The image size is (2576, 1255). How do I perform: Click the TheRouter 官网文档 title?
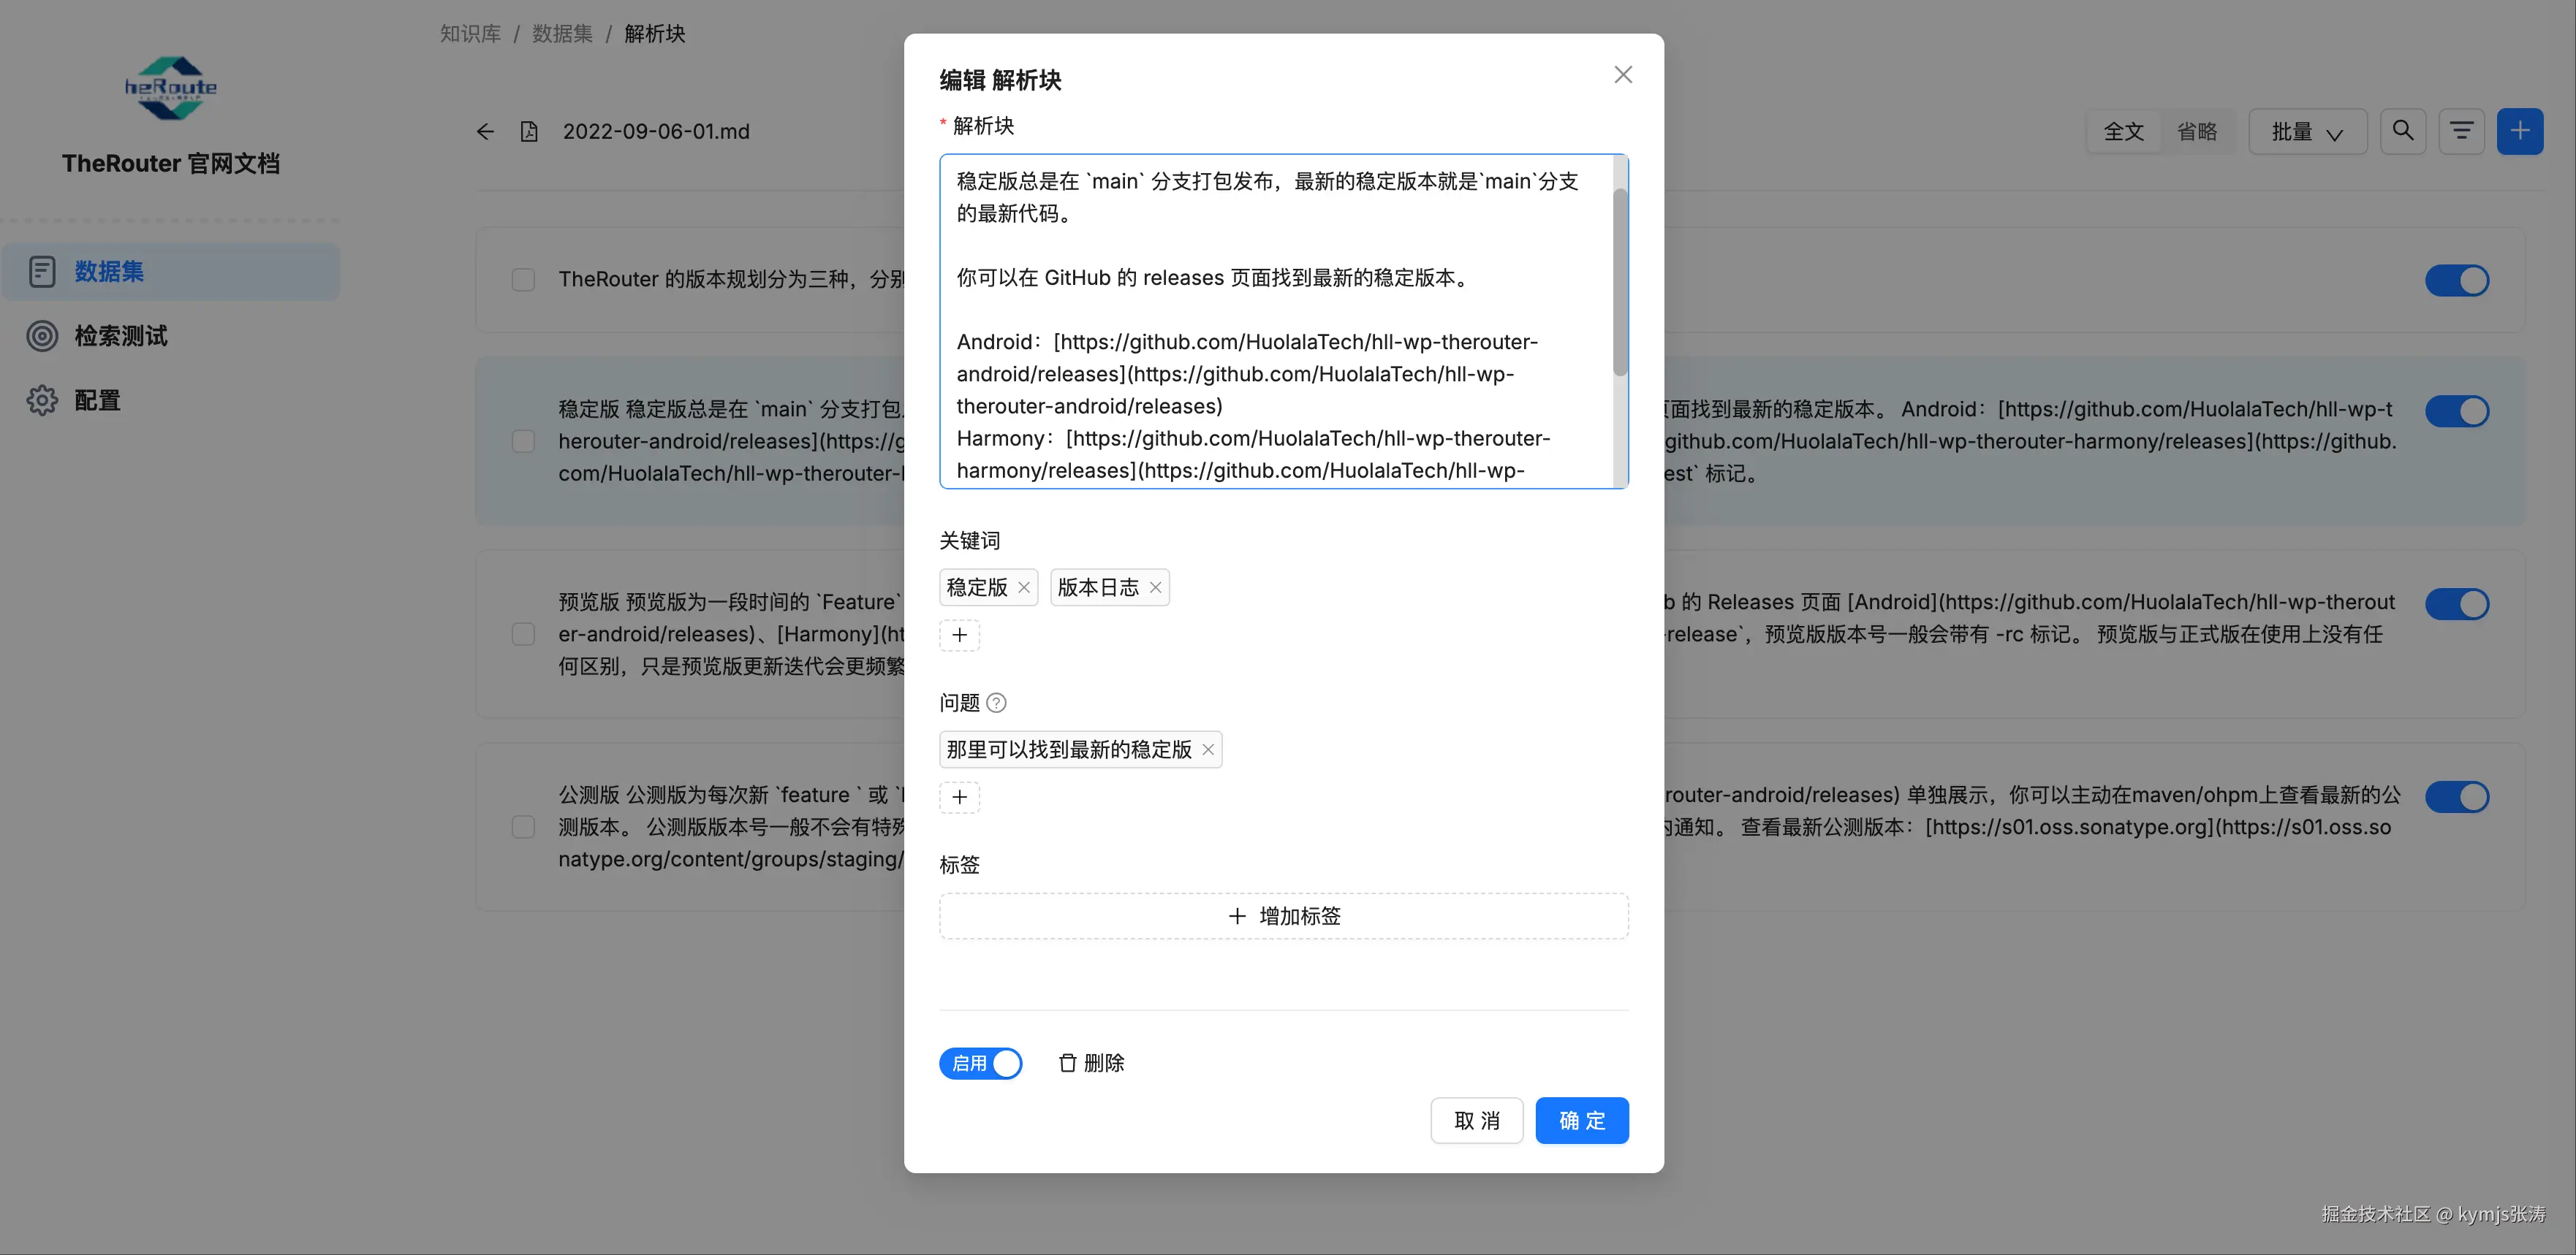coord(171,164)
